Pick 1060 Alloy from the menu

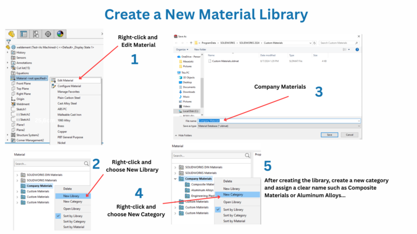[64, 120]
